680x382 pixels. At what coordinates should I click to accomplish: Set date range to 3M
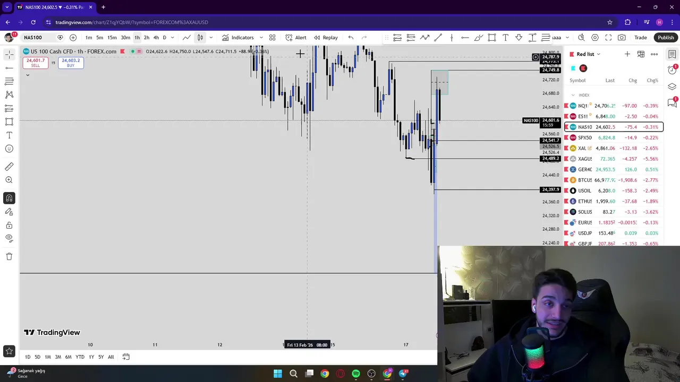click(x=58, y=357)
